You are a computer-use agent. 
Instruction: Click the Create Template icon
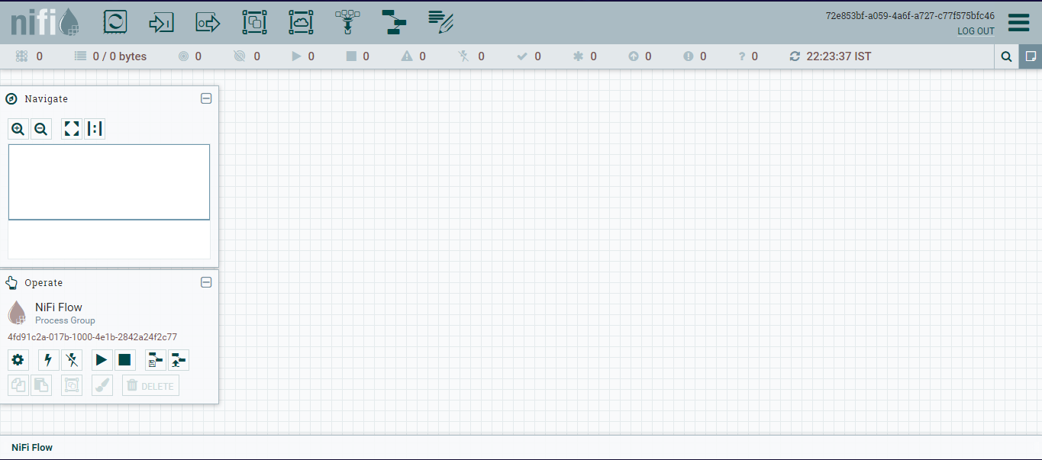pos(156,360)
